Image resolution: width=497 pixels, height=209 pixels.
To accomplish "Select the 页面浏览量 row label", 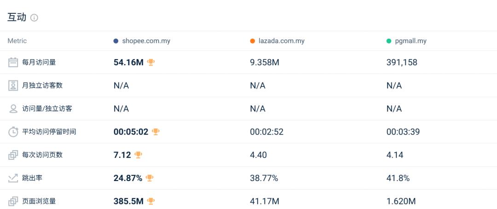I will pos(39,201).
